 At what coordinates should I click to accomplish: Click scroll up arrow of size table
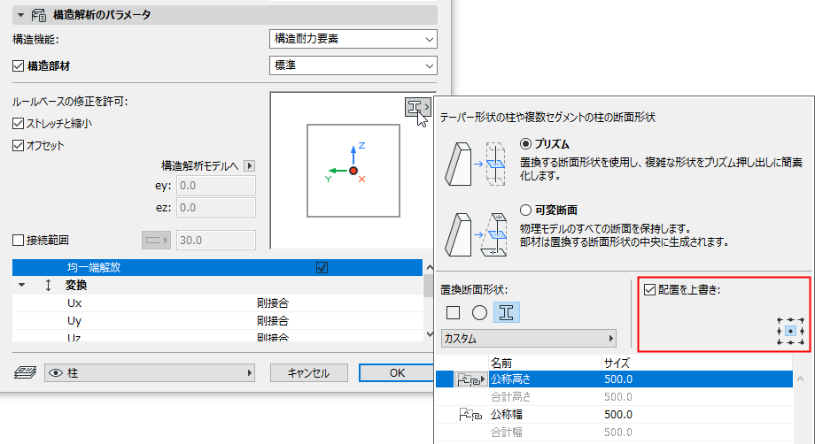[801, 379]
